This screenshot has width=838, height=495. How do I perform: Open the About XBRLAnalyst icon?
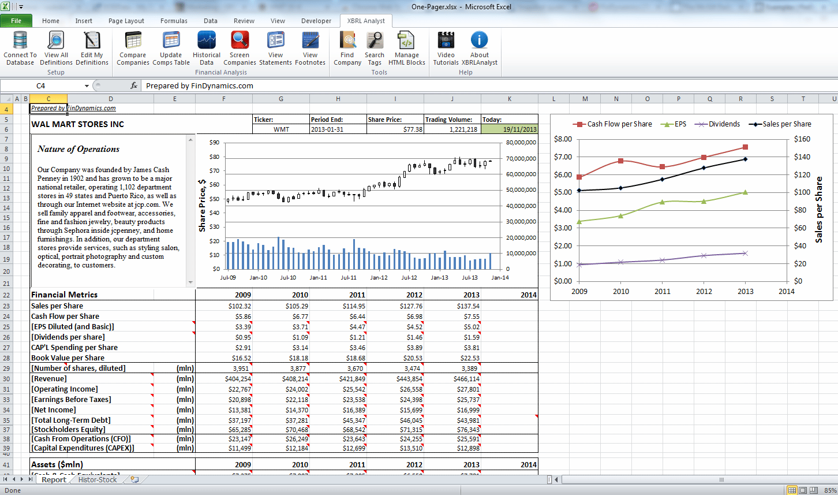pyautogui.click(x=479, y=47)
